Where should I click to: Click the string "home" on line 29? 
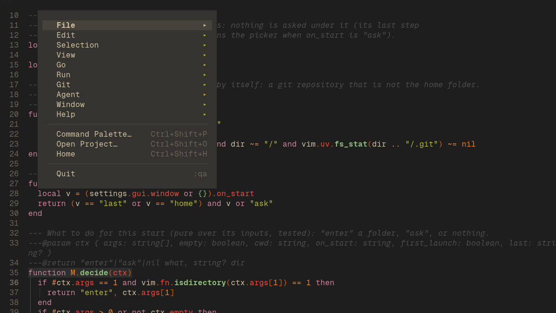[x=184, y=204]
